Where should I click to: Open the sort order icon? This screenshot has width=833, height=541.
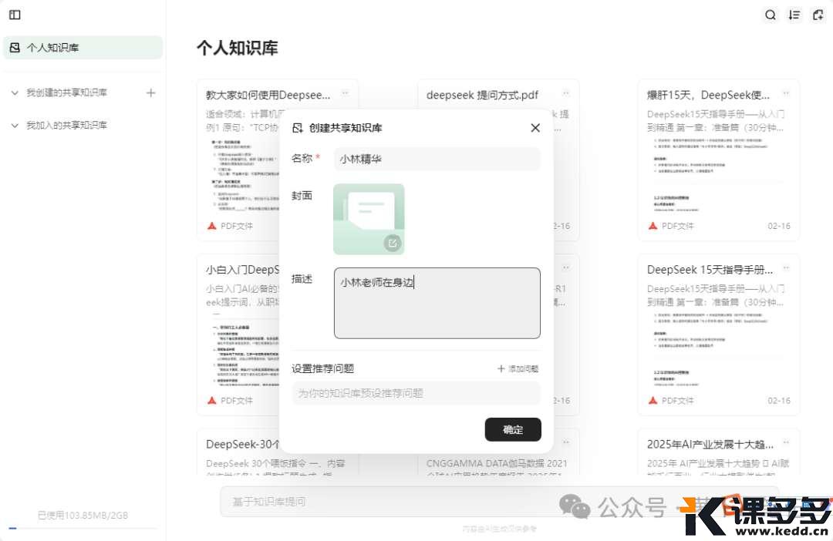point(794,15)
